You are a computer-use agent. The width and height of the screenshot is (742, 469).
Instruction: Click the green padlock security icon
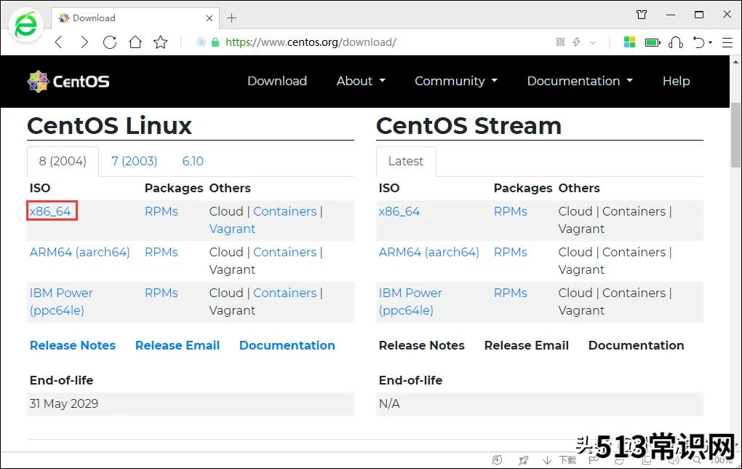[215, 42]
